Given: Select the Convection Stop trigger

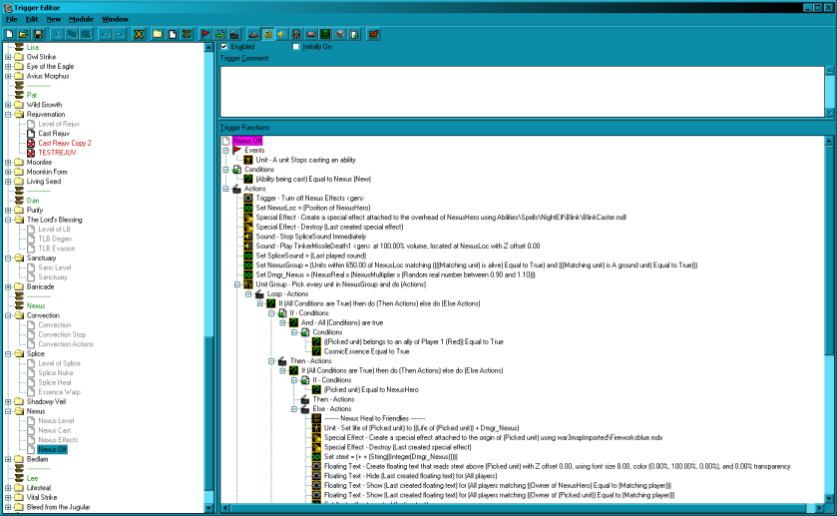Looking at the screenshot, I should click(62, 335).
